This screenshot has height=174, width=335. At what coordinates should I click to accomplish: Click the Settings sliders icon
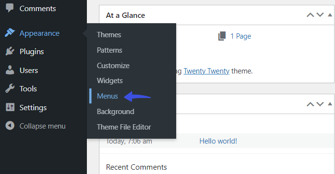click(x=10, y=107)
